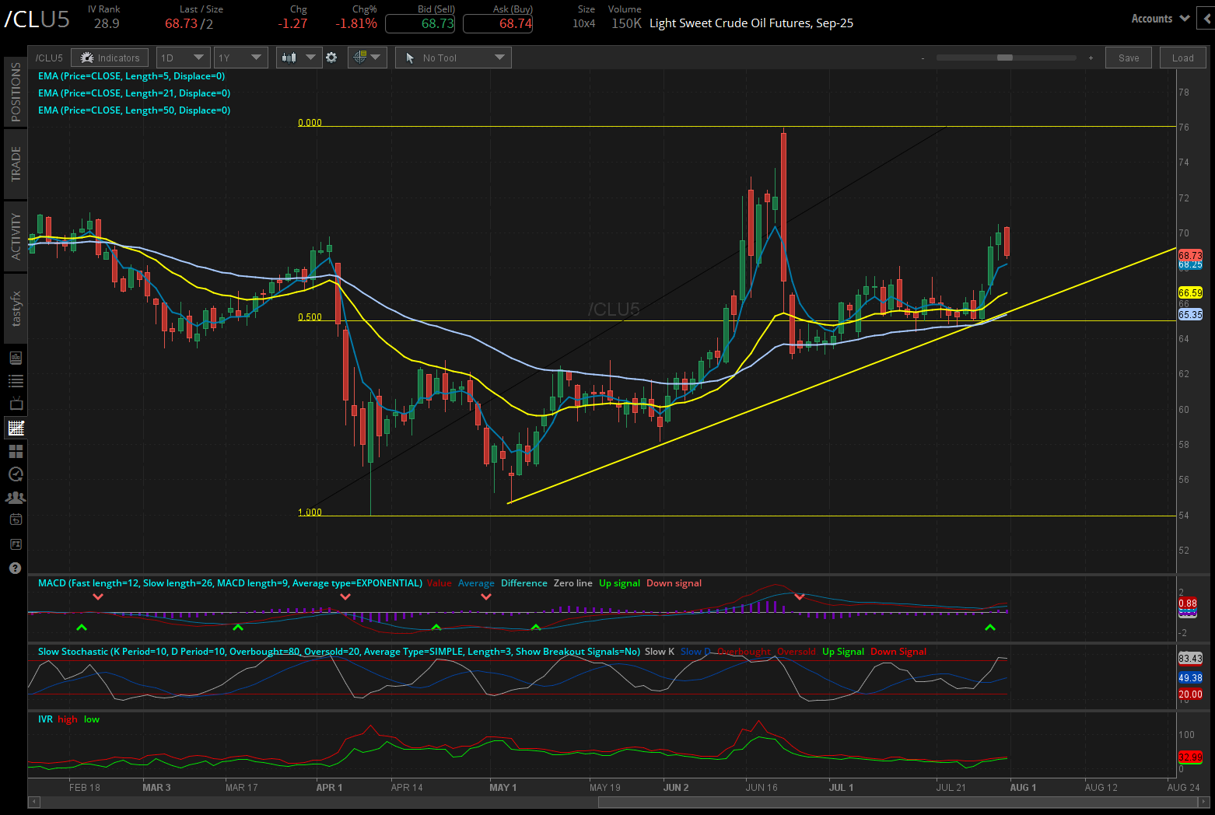The image size is (1215, 815).
Task: Toggle the MACD Up signal legend item
Action: 619,582
